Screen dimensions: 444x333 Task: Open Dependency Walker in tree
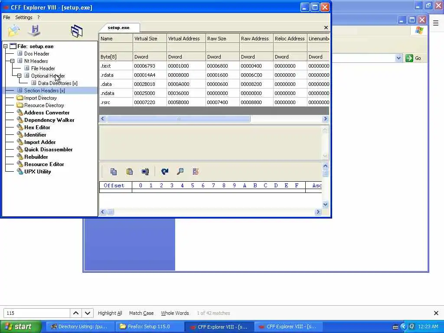tap(49, 120)
